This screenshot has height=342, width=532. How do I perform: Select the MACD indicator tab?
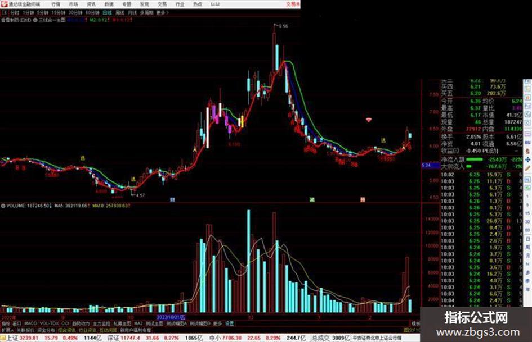click(30, 323)
